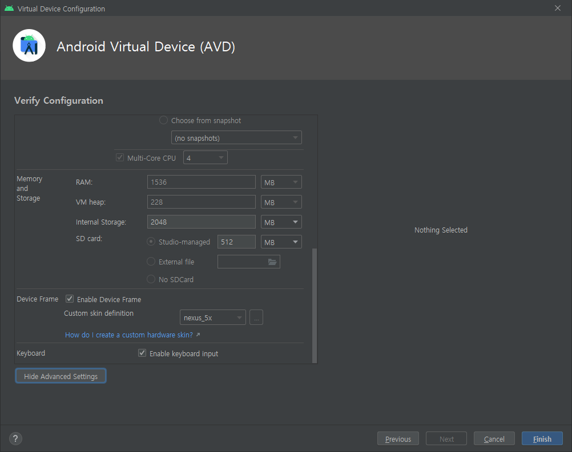Click the Keyboard section label

(31, 353)
